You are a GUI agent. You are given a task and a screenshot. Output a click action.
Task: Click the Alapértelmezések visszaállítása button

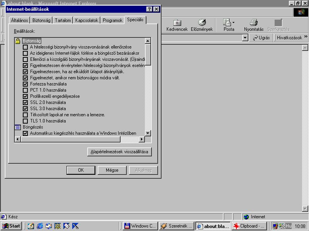(x=119, y=152)
